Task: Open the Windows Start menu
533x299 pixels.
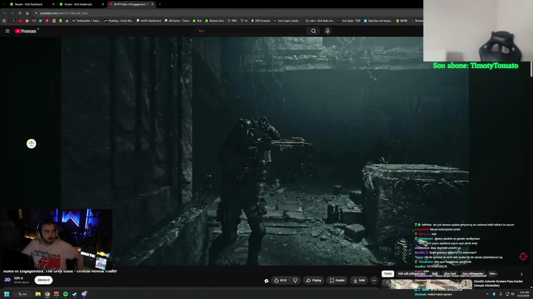Action: tap(7, 294)
